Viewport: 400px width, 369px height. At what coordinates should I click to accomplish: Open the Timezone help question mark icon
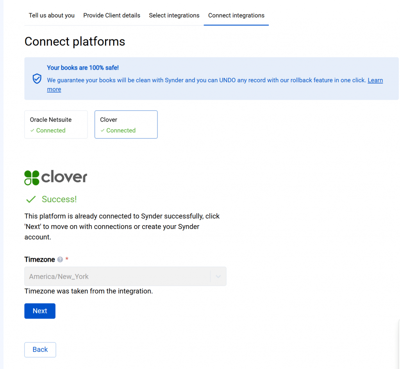click(x=60, y=260)
